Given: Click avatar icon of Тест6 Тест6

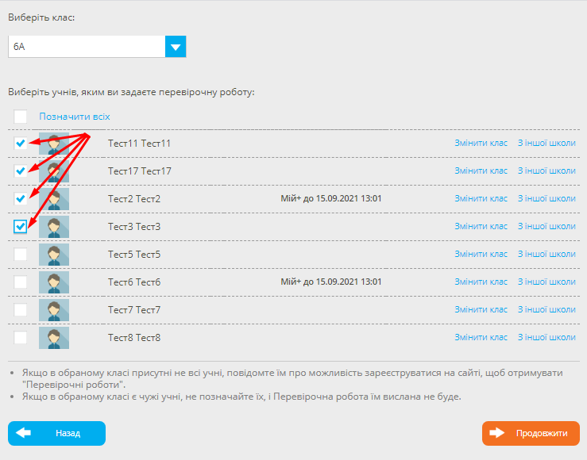Looking at the screenshot, I should tap(54, 282).
